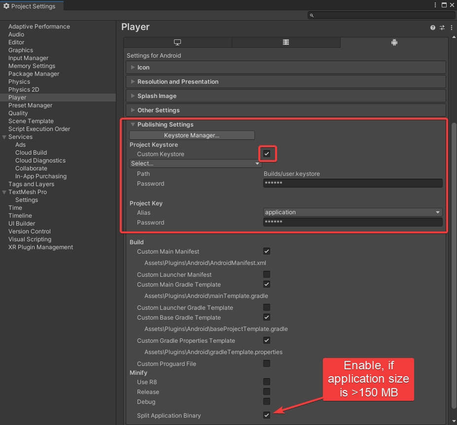
Task: Disable the Custom Keystore checkbox
Action: 267,154
